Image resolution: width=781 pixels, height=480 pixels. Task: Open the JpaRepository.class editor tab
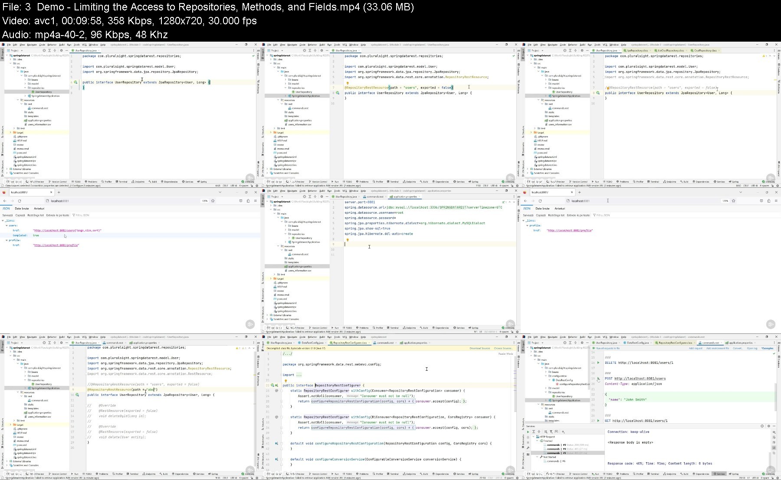click(637, 50)
